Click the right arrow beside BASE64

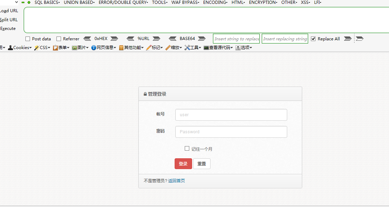pos(202,39)
